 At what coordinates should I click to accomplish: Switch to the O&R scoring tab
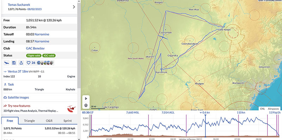(49, 121)
